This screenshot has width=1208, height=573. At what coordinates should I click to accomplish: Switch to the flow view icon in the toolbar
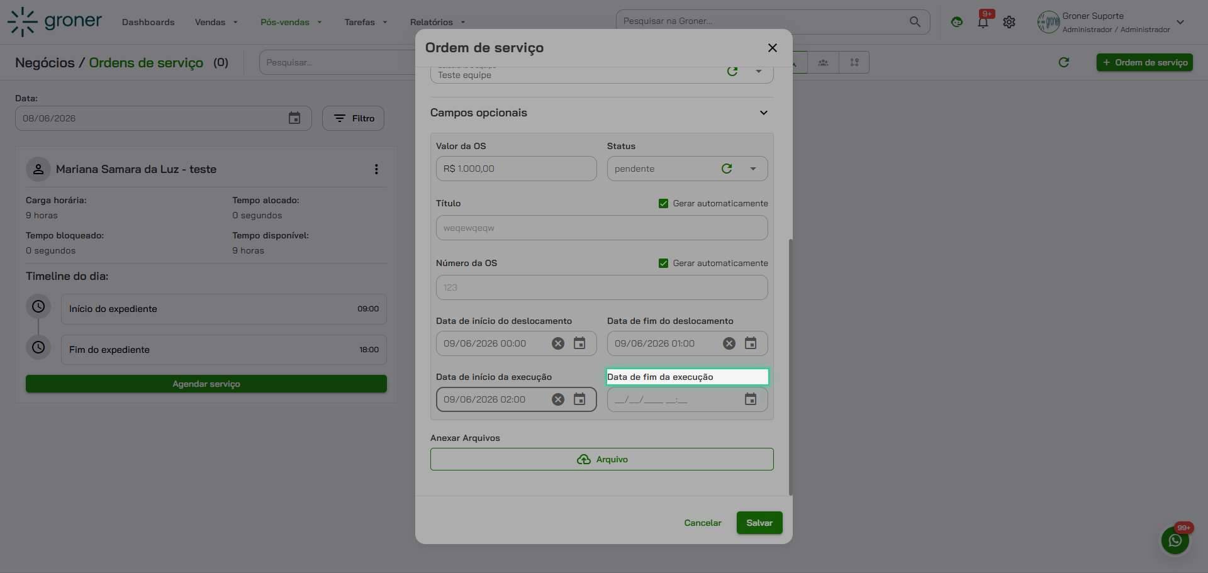854,62
